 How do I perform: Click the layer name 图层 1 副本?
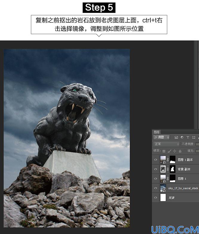pos(186,160)
